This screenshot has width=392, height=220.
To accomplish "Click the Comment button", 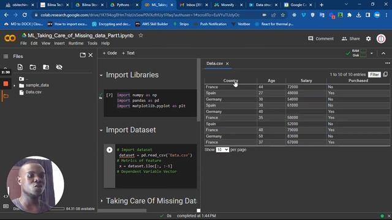I will (x=321, y=38).
